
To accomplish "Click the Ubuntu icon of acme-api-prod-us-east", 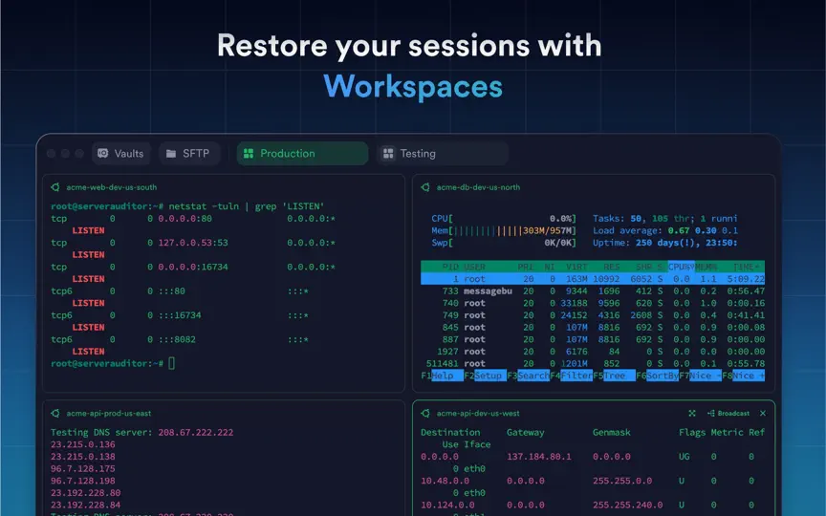I will (x=55, y=414).
